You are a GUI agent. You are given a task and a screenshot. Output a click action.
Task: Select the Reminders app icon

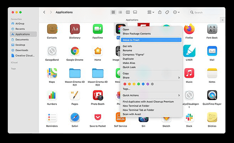coord(52,117)
